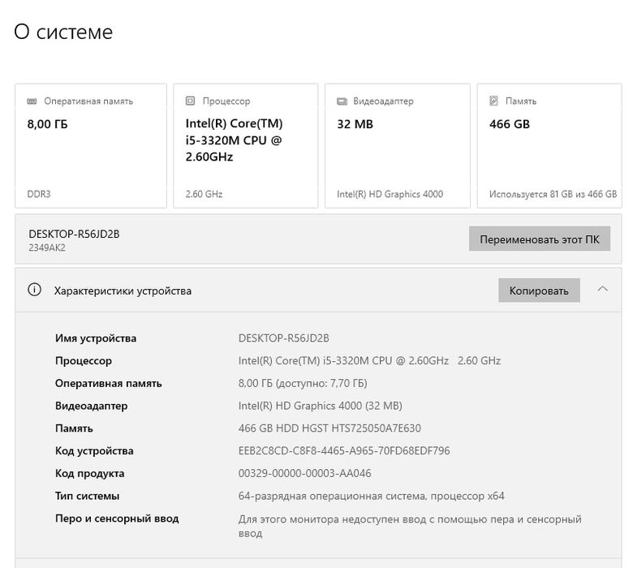Copy device characteristics
Image resolution: width=633 pixels, height=568 pixels.
pyautogui.click(x=539, y=290)
